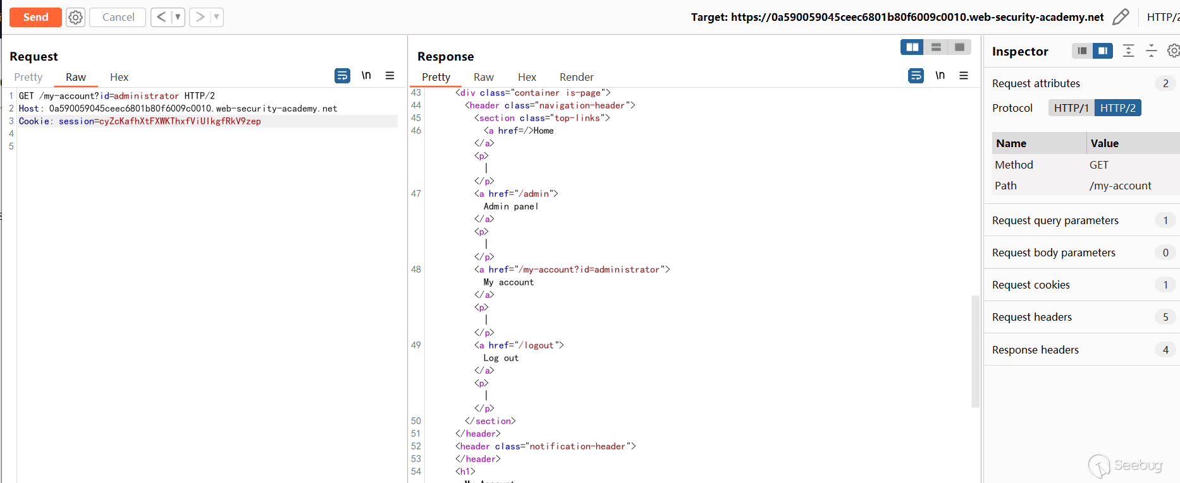The image size is (1180, 483).
Task: Select HTTP/2 protocol toggle
Action: (1117, 108)
